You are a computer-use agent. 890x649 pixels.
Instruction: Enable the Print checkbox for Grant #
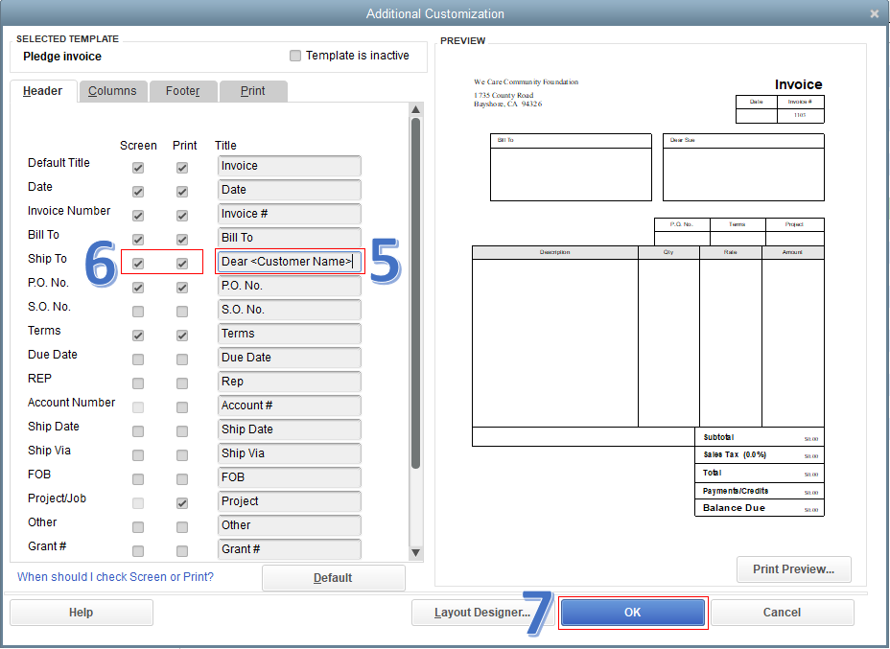184,550
